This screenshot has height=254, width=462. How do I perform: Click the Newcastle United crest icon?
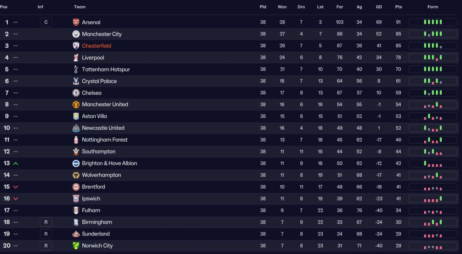click(x=76, y=128)
